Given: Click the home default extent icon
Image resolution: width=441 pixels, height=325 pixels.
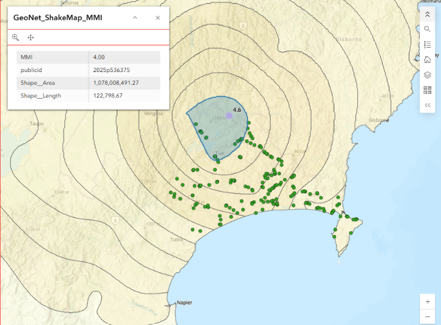Looking at the screenshot, I should 427,59.
